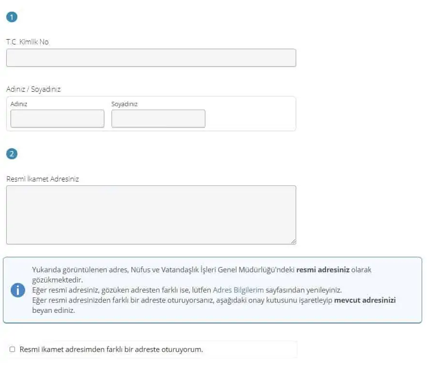Click the T.C. Kimlik No label
Image resolution: width=427 pixels, height=365 pixels.
28,42
